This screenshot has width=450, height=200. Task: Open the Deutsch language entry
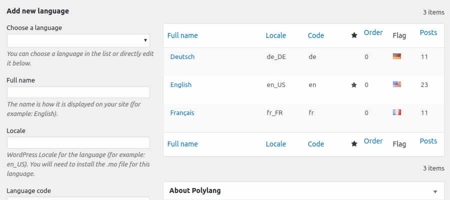pos(182,56)
